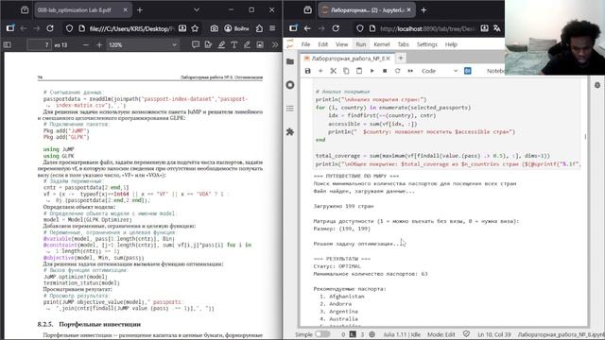
Task: Open the list all tabs dropdown
Action: point(197,10)
